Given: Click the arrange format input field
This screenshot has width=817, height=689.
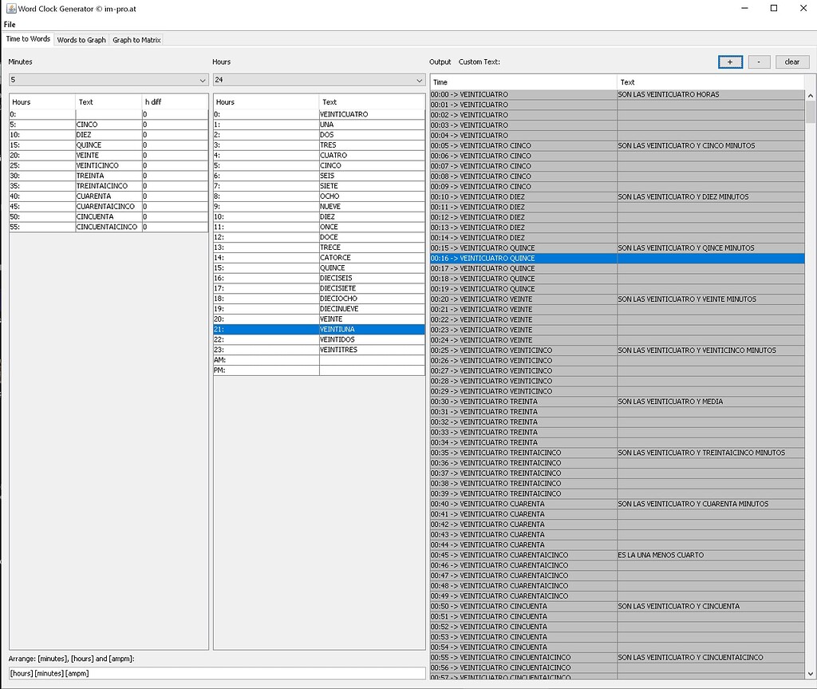Looking at the screenshot, I should point(214,673).
